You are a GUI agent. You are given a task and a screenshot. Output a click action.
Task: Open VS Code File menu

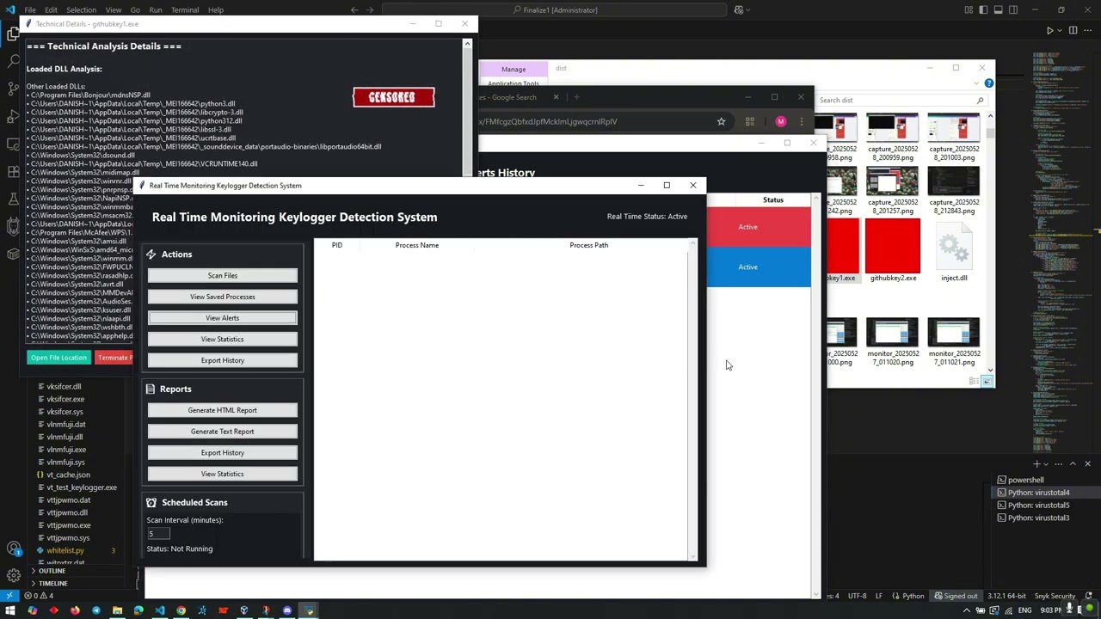tap(30, 9)
